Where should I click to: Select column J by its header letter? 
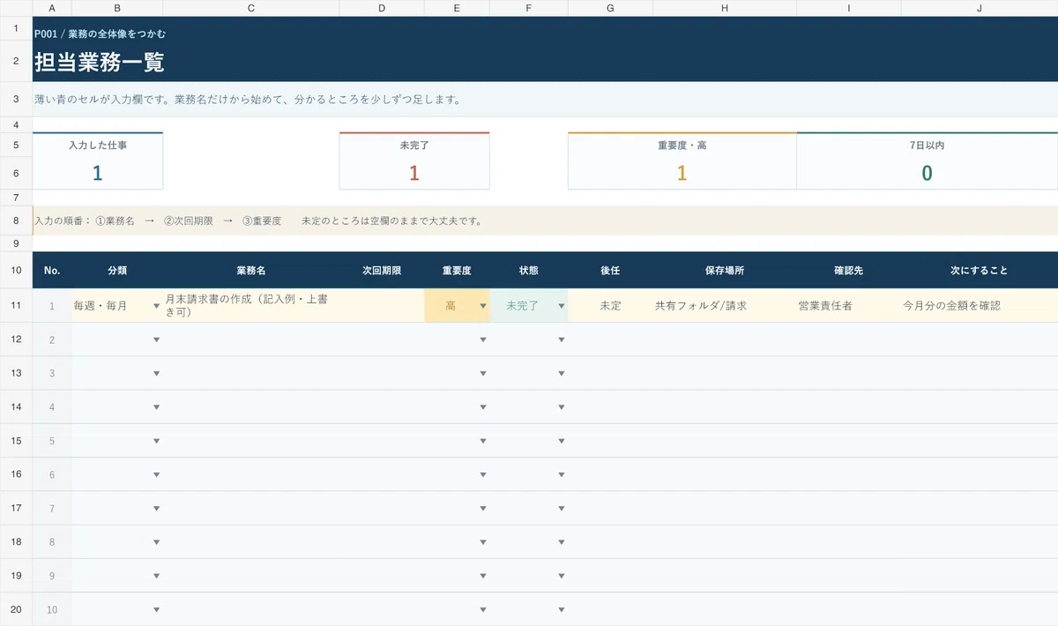tap(980, 8)
